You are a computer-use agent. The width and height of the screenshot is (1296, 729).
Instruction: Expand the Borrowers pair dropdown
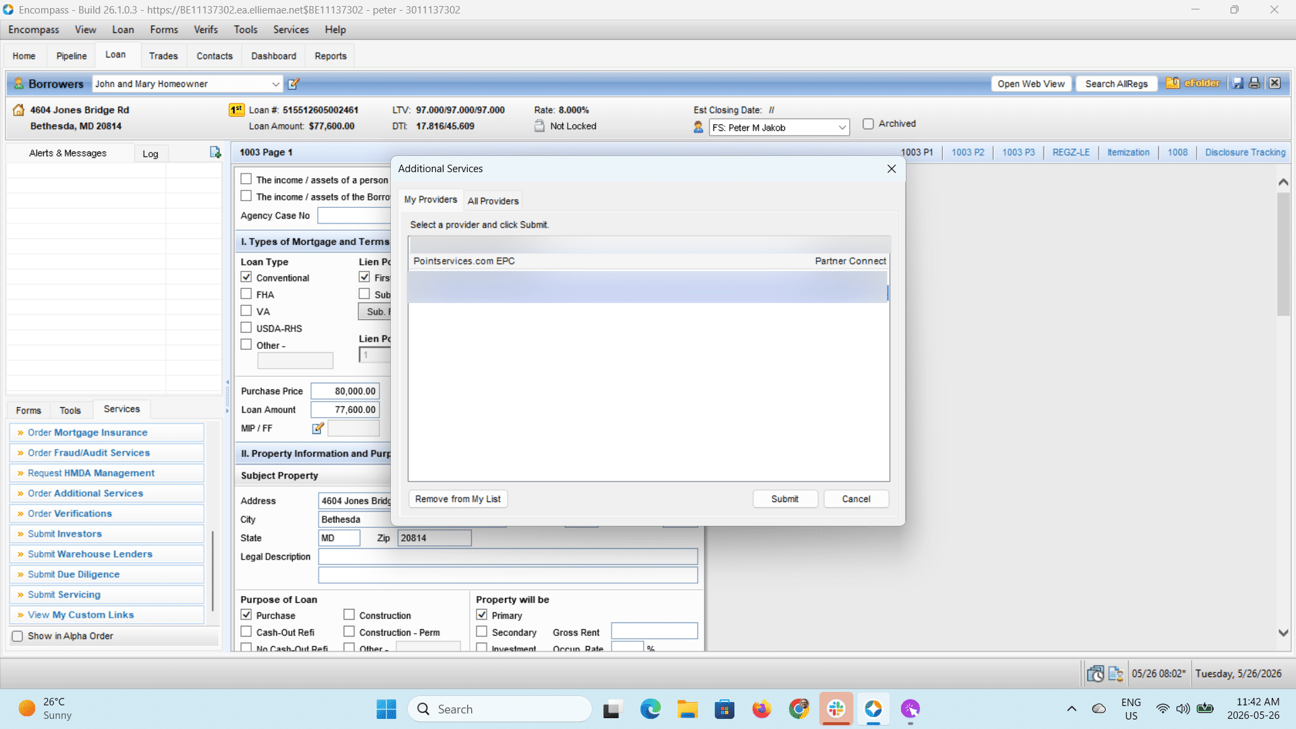(x=275, y=84)
